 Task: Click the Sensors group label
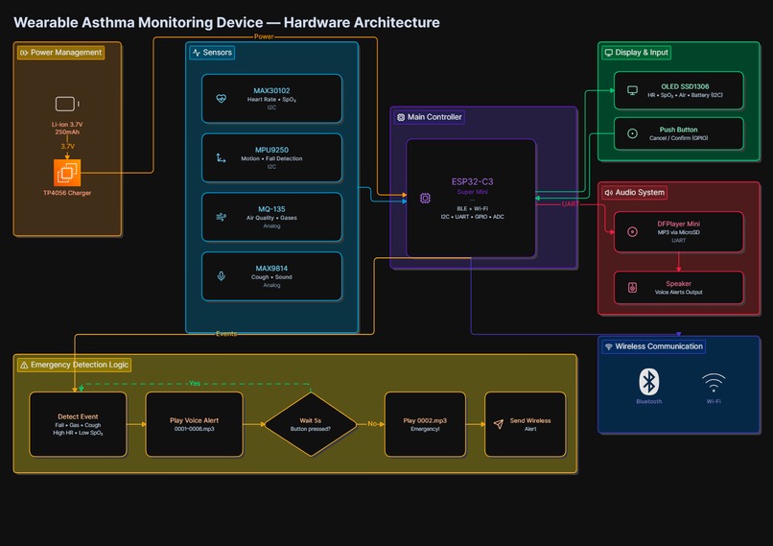(x=217, y=52)
